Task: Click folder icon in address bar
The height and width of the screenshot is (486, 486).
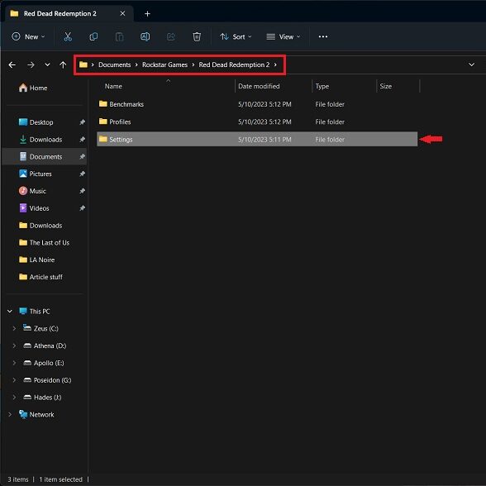Action: point(83,64)
